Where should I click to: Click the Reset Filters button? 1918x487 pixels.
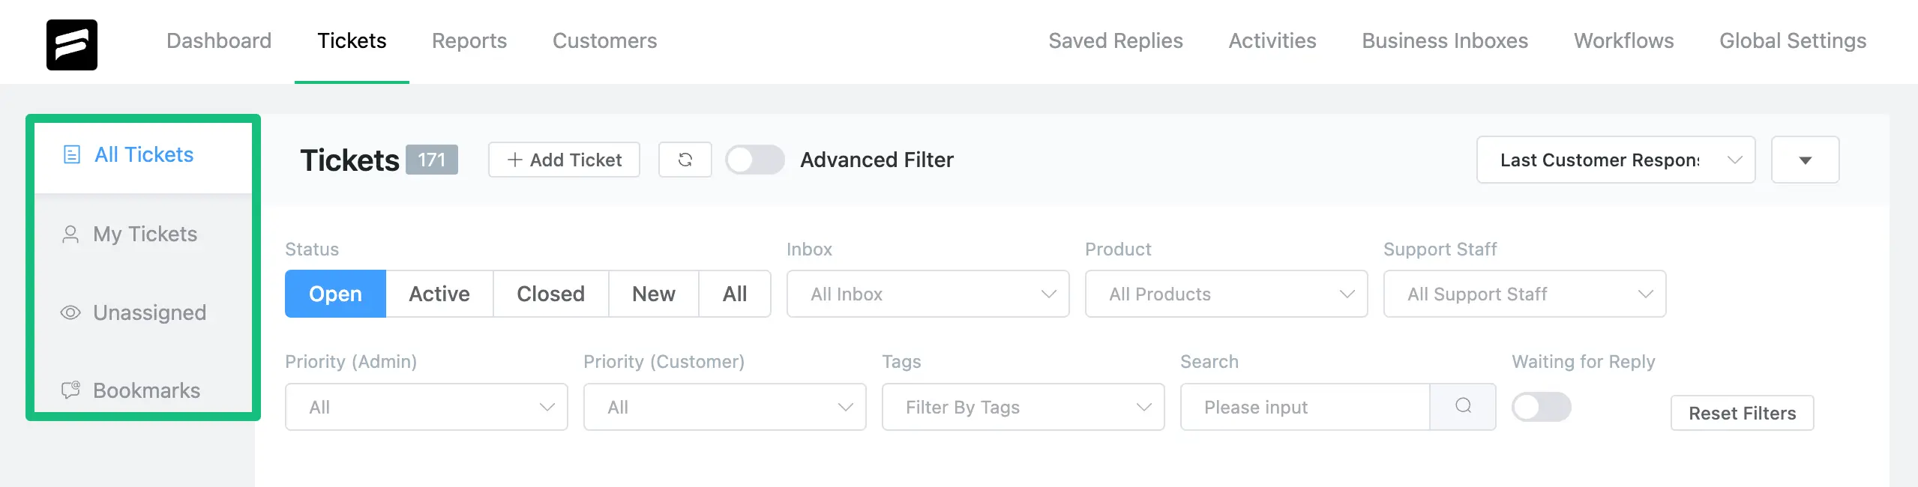(x=1742, y=413)
